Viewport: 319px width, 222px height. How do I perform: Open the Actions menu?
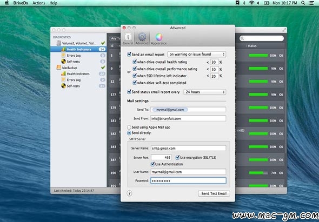pos(38,3)
